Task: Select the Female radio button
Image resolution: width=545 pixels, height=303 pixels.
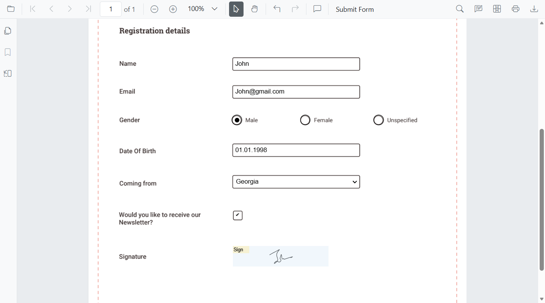Action: click(305, 120)
